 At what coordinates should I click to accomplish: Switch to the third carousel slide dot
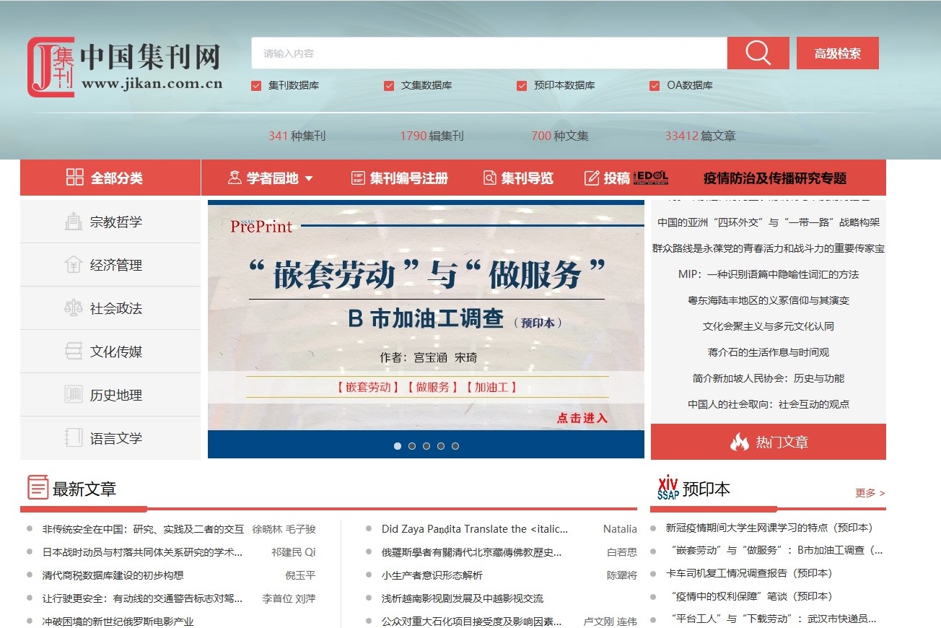click(x=426, y=446)
